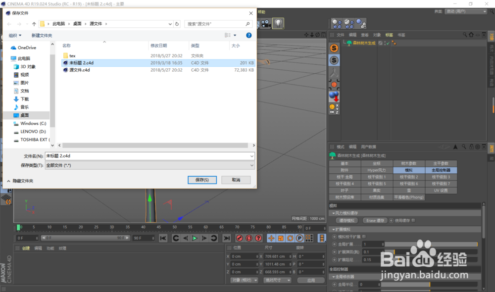Switch to the Hyper风力 tab
This screenshot has height=292, width=495.
pos(377,170)
